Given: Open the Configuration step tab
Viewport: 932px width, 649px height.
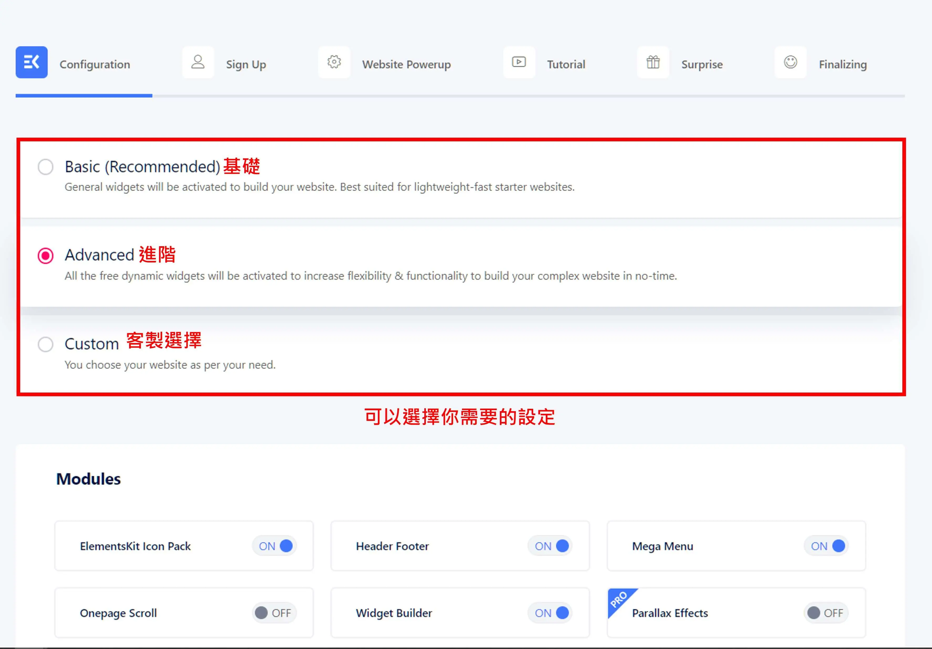Looking at the screenshot, I should (x=94, y=65).
